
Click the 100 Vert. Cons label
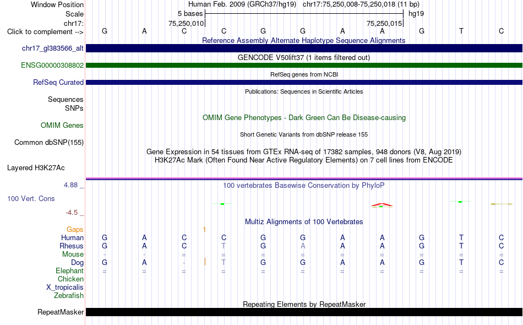[x=31, y=198]
